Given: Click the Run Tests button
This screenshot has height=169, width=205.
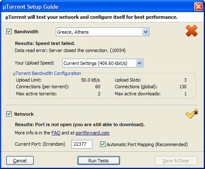Looking at the screenshot, I should [x=99, y=161].
